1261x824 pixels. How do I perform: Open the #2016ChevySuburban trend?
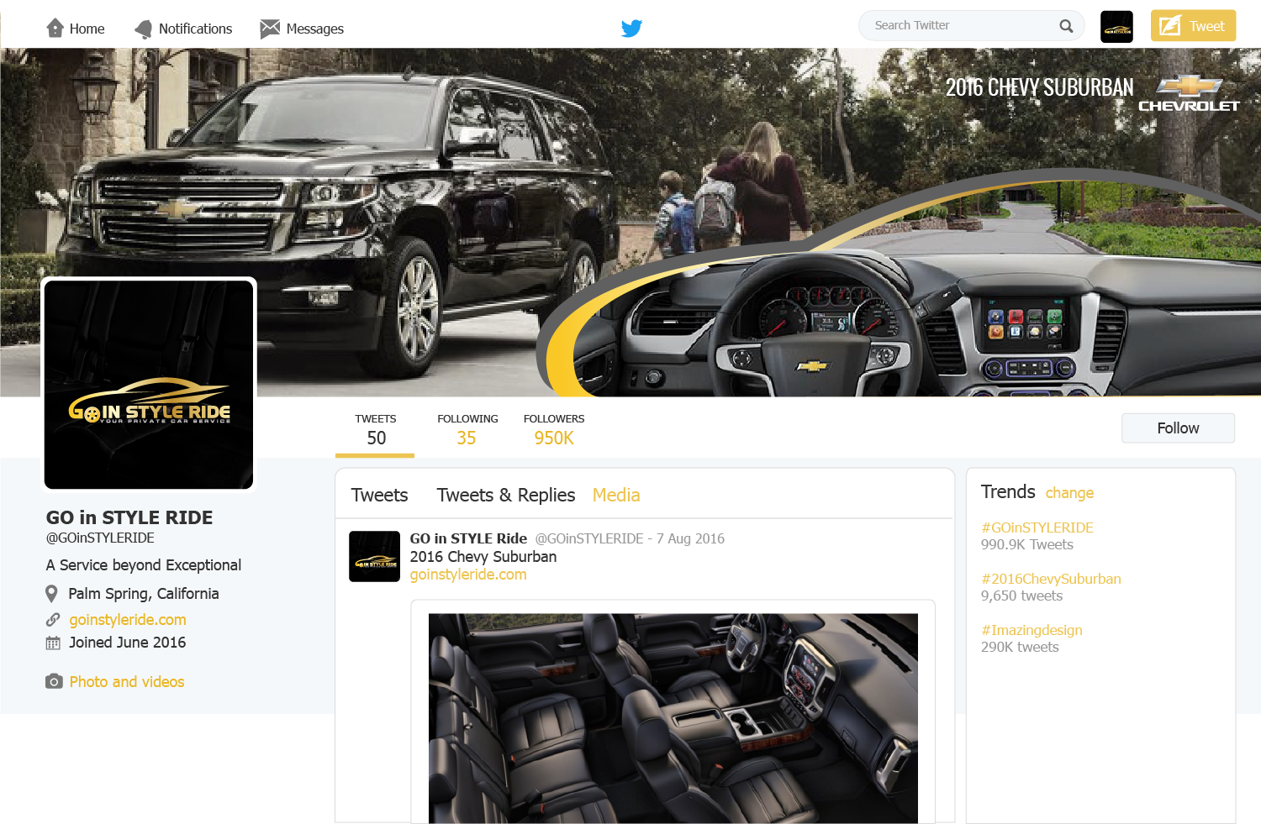[x=1051, y=579]
